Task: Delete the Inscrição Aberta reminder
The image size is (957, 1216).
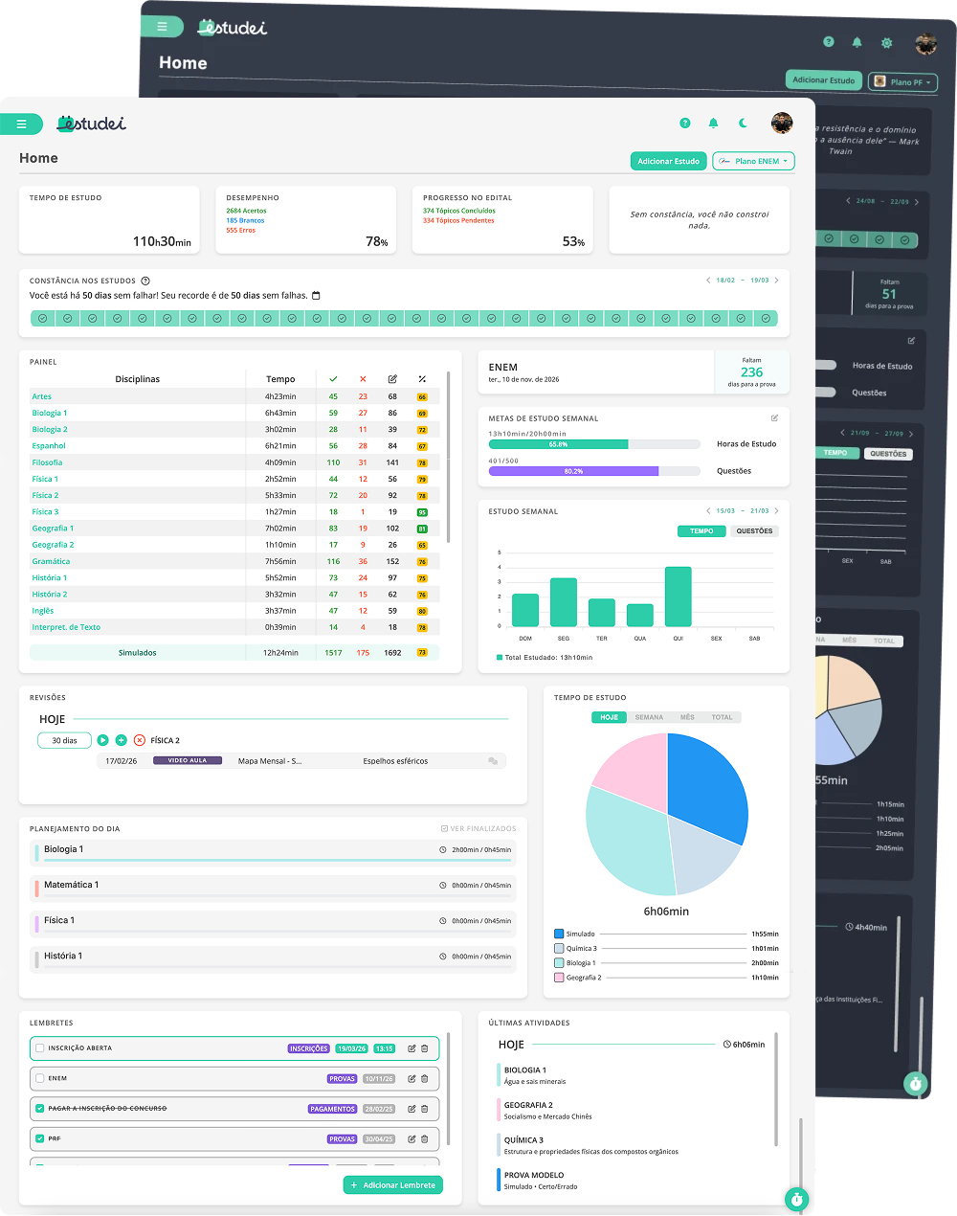Action: coord(425,1048)
